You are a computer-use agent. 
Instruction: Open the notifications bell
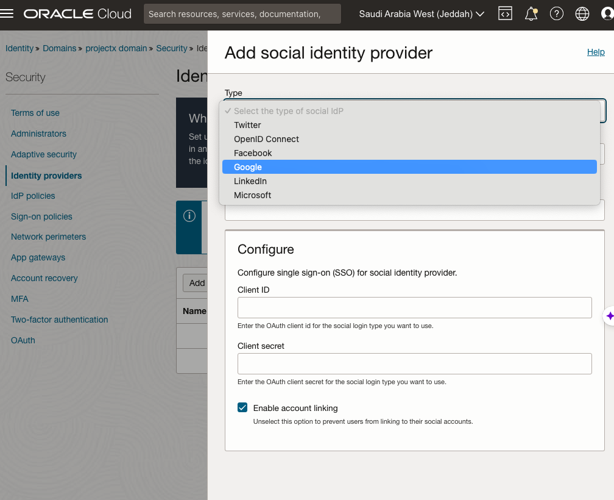coord(531,14)
